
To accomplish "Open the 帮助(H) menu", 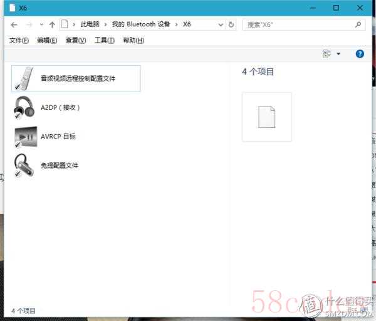I will pyautogui.click(x=133, y=40).
